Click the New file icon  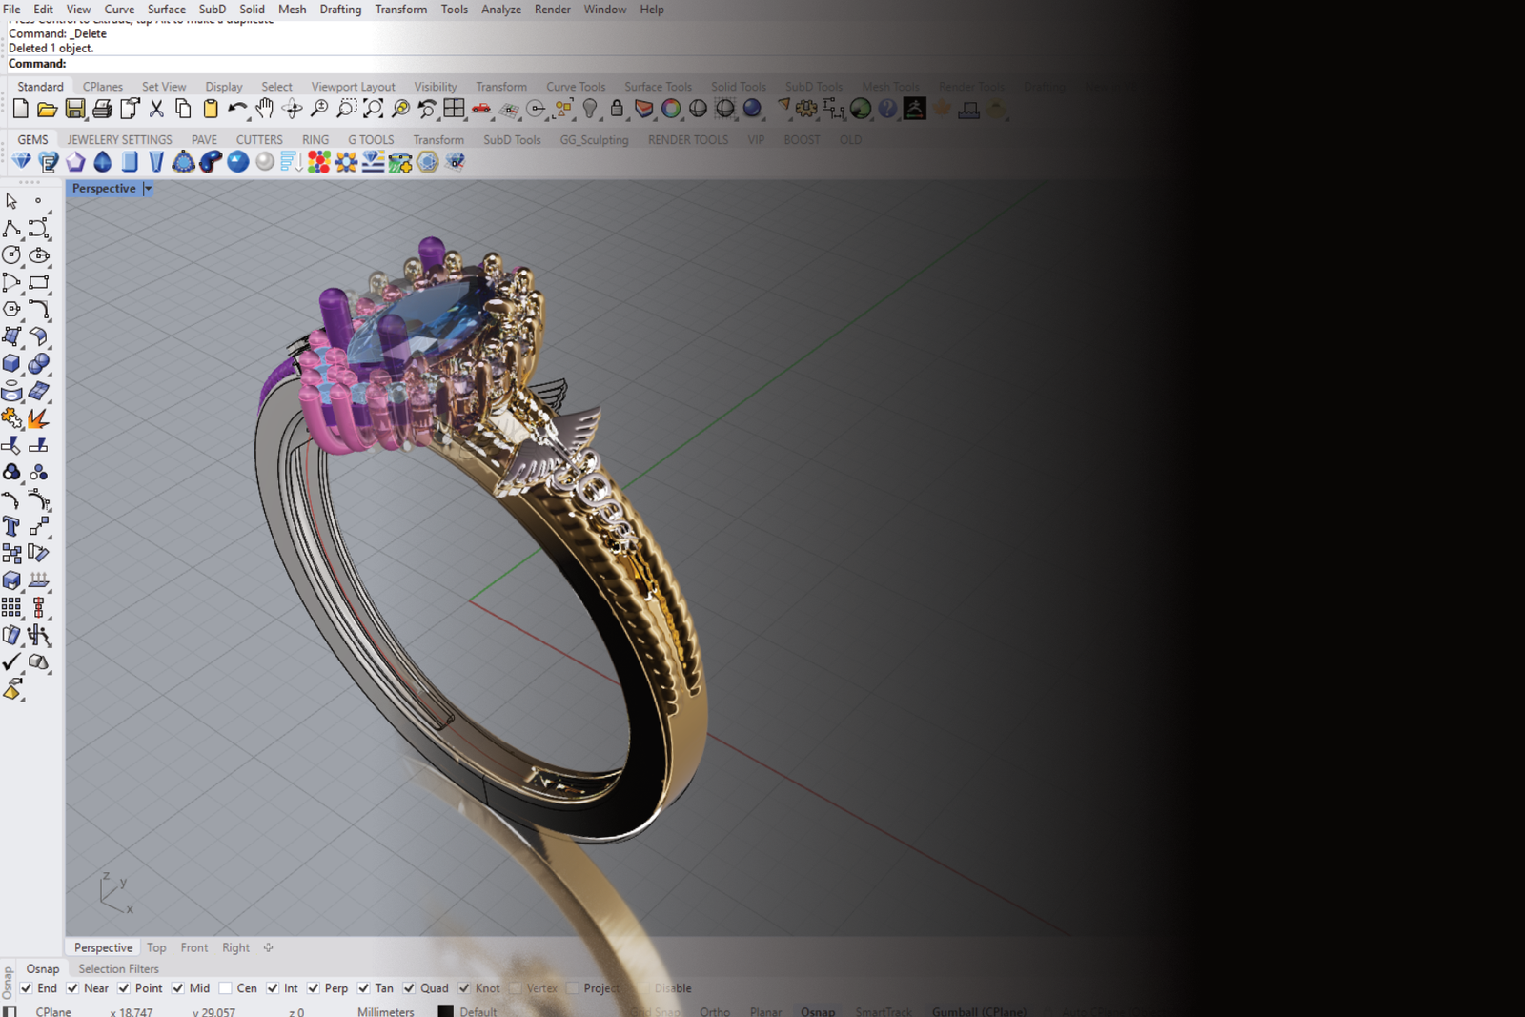[x=20, y=110]
